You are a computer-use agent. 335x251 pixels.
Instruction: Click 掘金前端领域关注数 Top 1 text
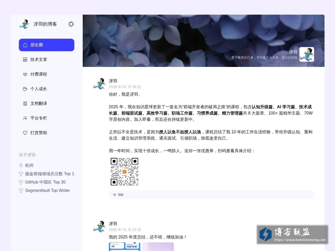50,174
